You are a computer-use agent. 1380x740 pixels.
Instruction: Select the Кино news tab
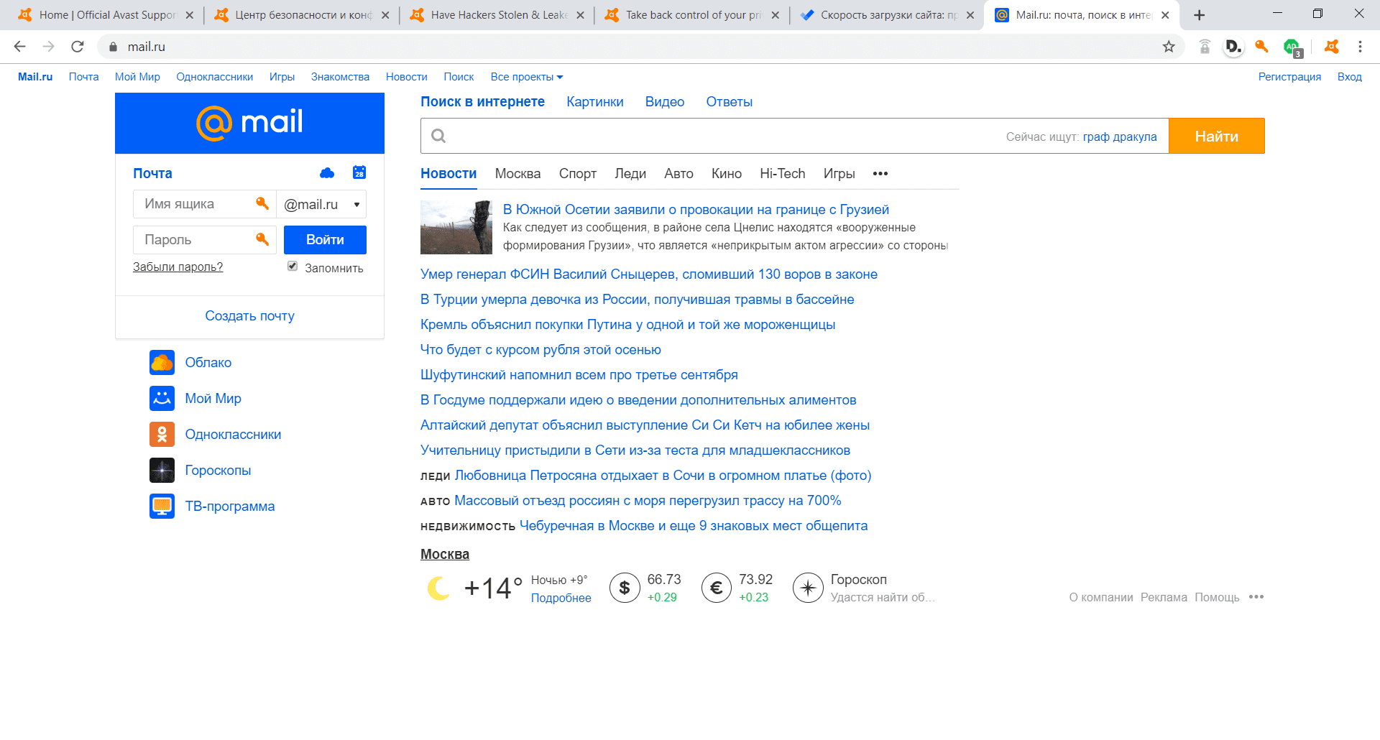click(727, 173)
